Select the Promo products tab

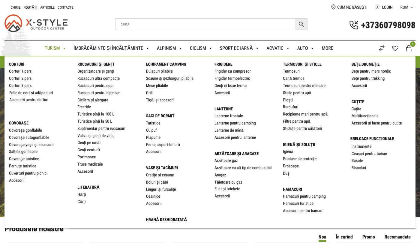tap(369, 237)
